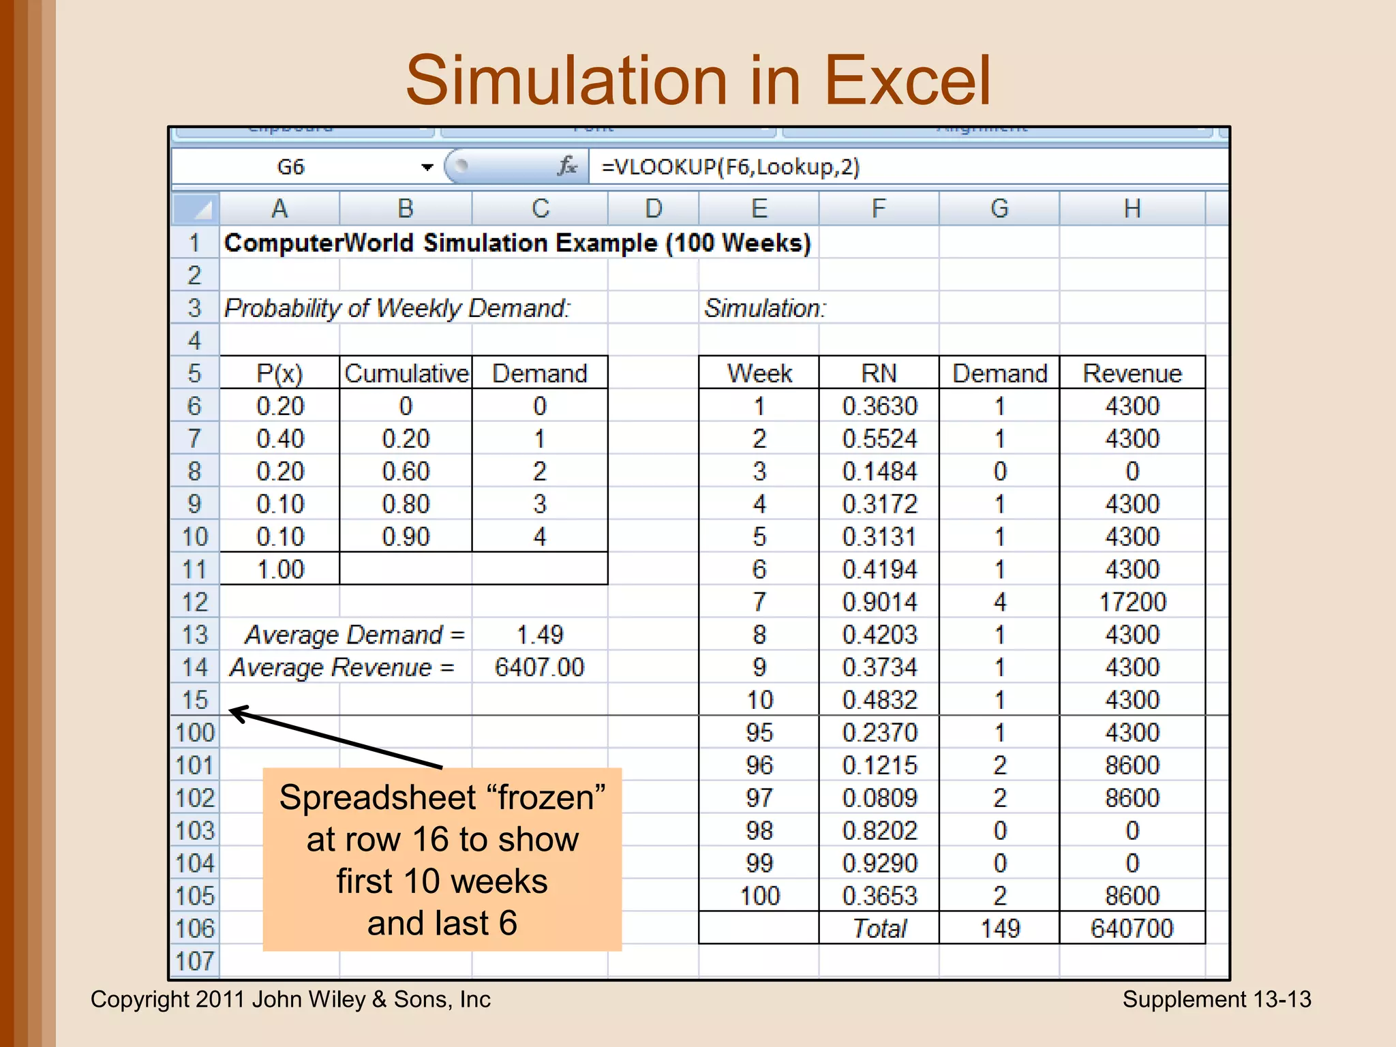Viewport: 1396px width, 1047px height.
Task: Click the 'Revenue' header cell
Action: click(1132, 374)
